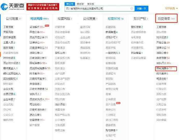Select the 查公司 search tab
This screenshot has width=179, height=140.
click(x=70, y=4)
